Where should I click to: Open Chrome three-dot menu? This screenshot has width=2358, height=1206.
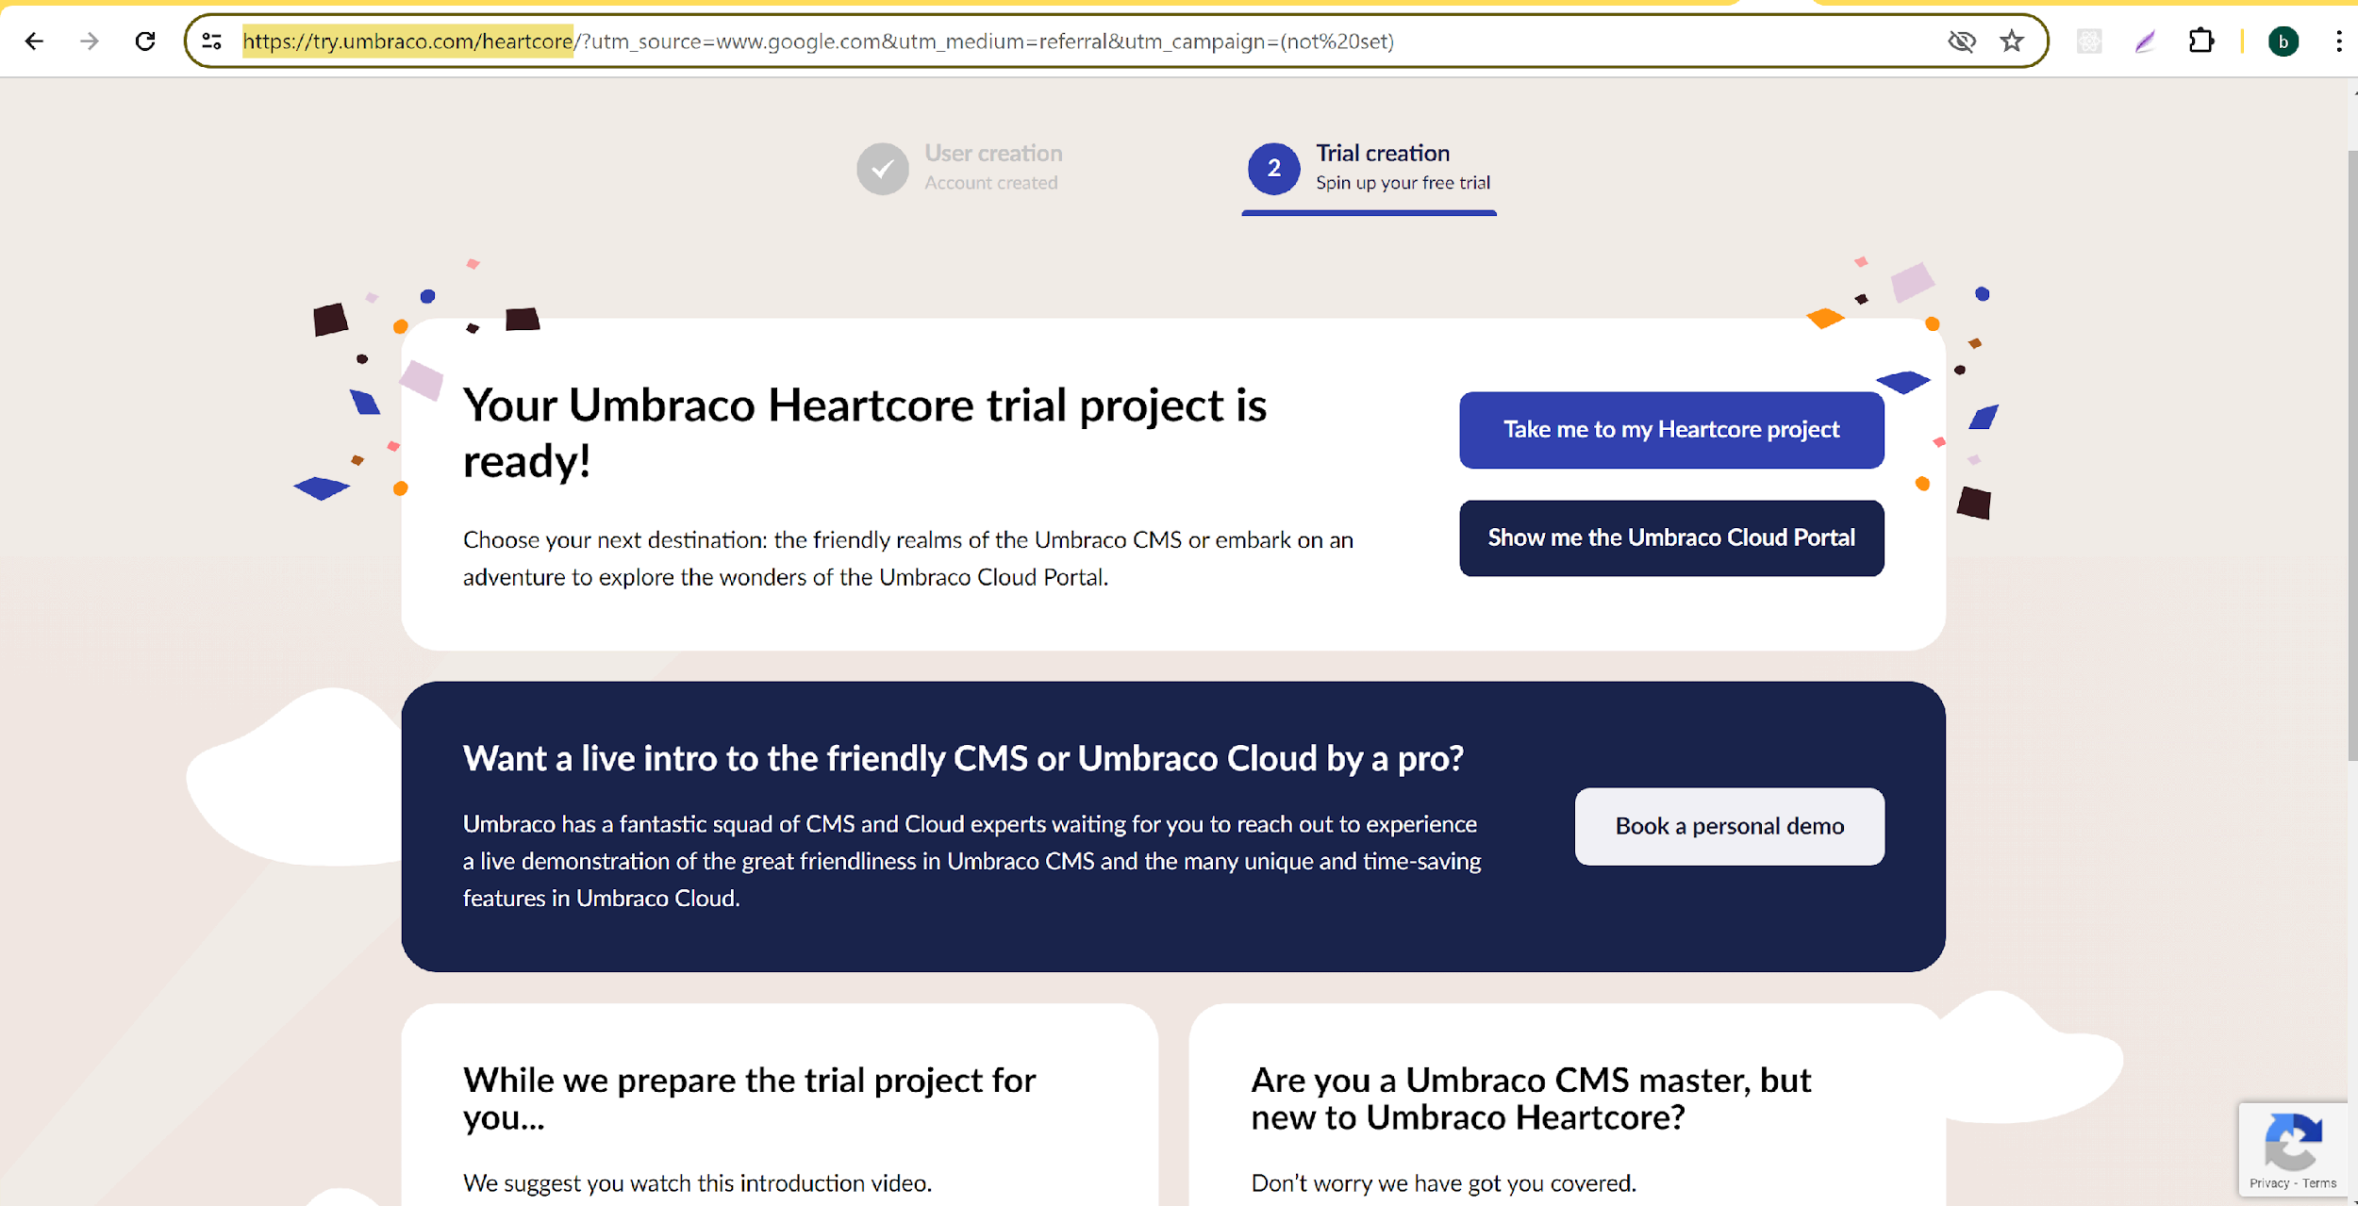point(2339,41)
